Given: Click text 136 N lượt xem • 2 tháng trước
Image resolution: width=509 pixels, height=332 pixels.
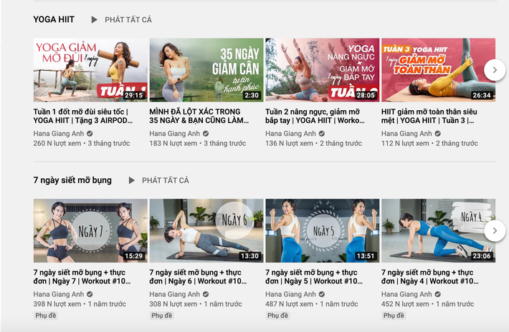Looking at the screenshot, I should [313, 143].
